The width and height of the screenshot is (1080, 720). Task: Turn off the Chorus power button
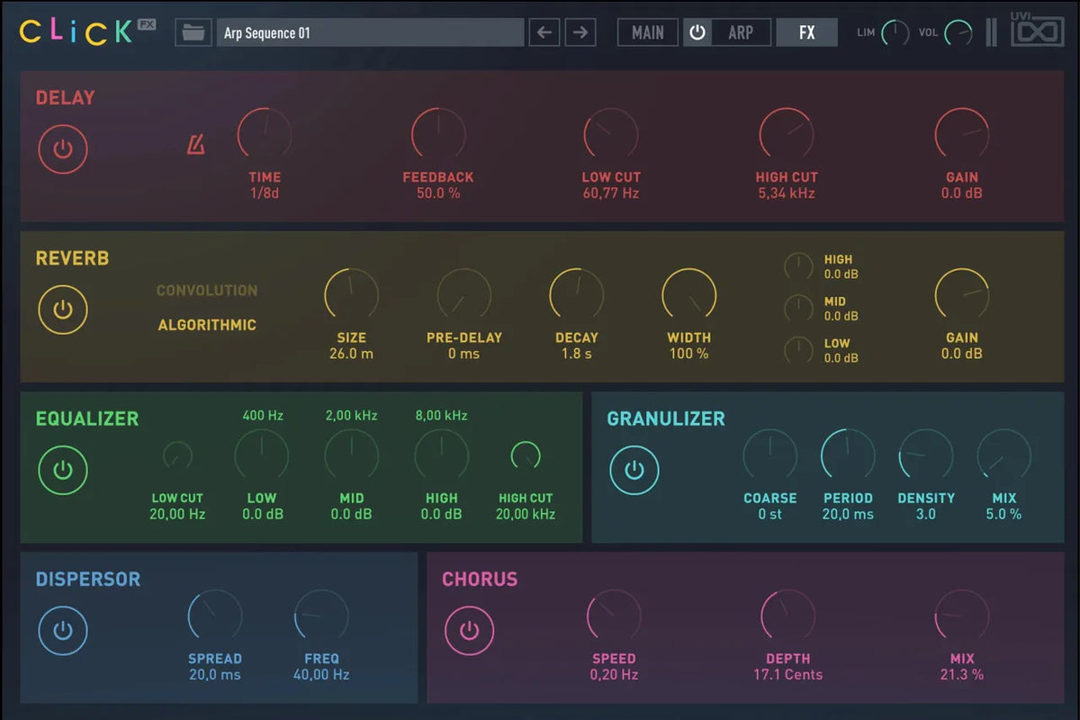(x=469, y=630)
